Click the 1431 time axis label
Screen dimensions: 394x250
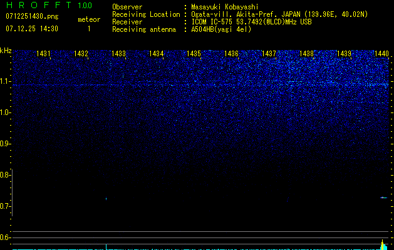43,54
